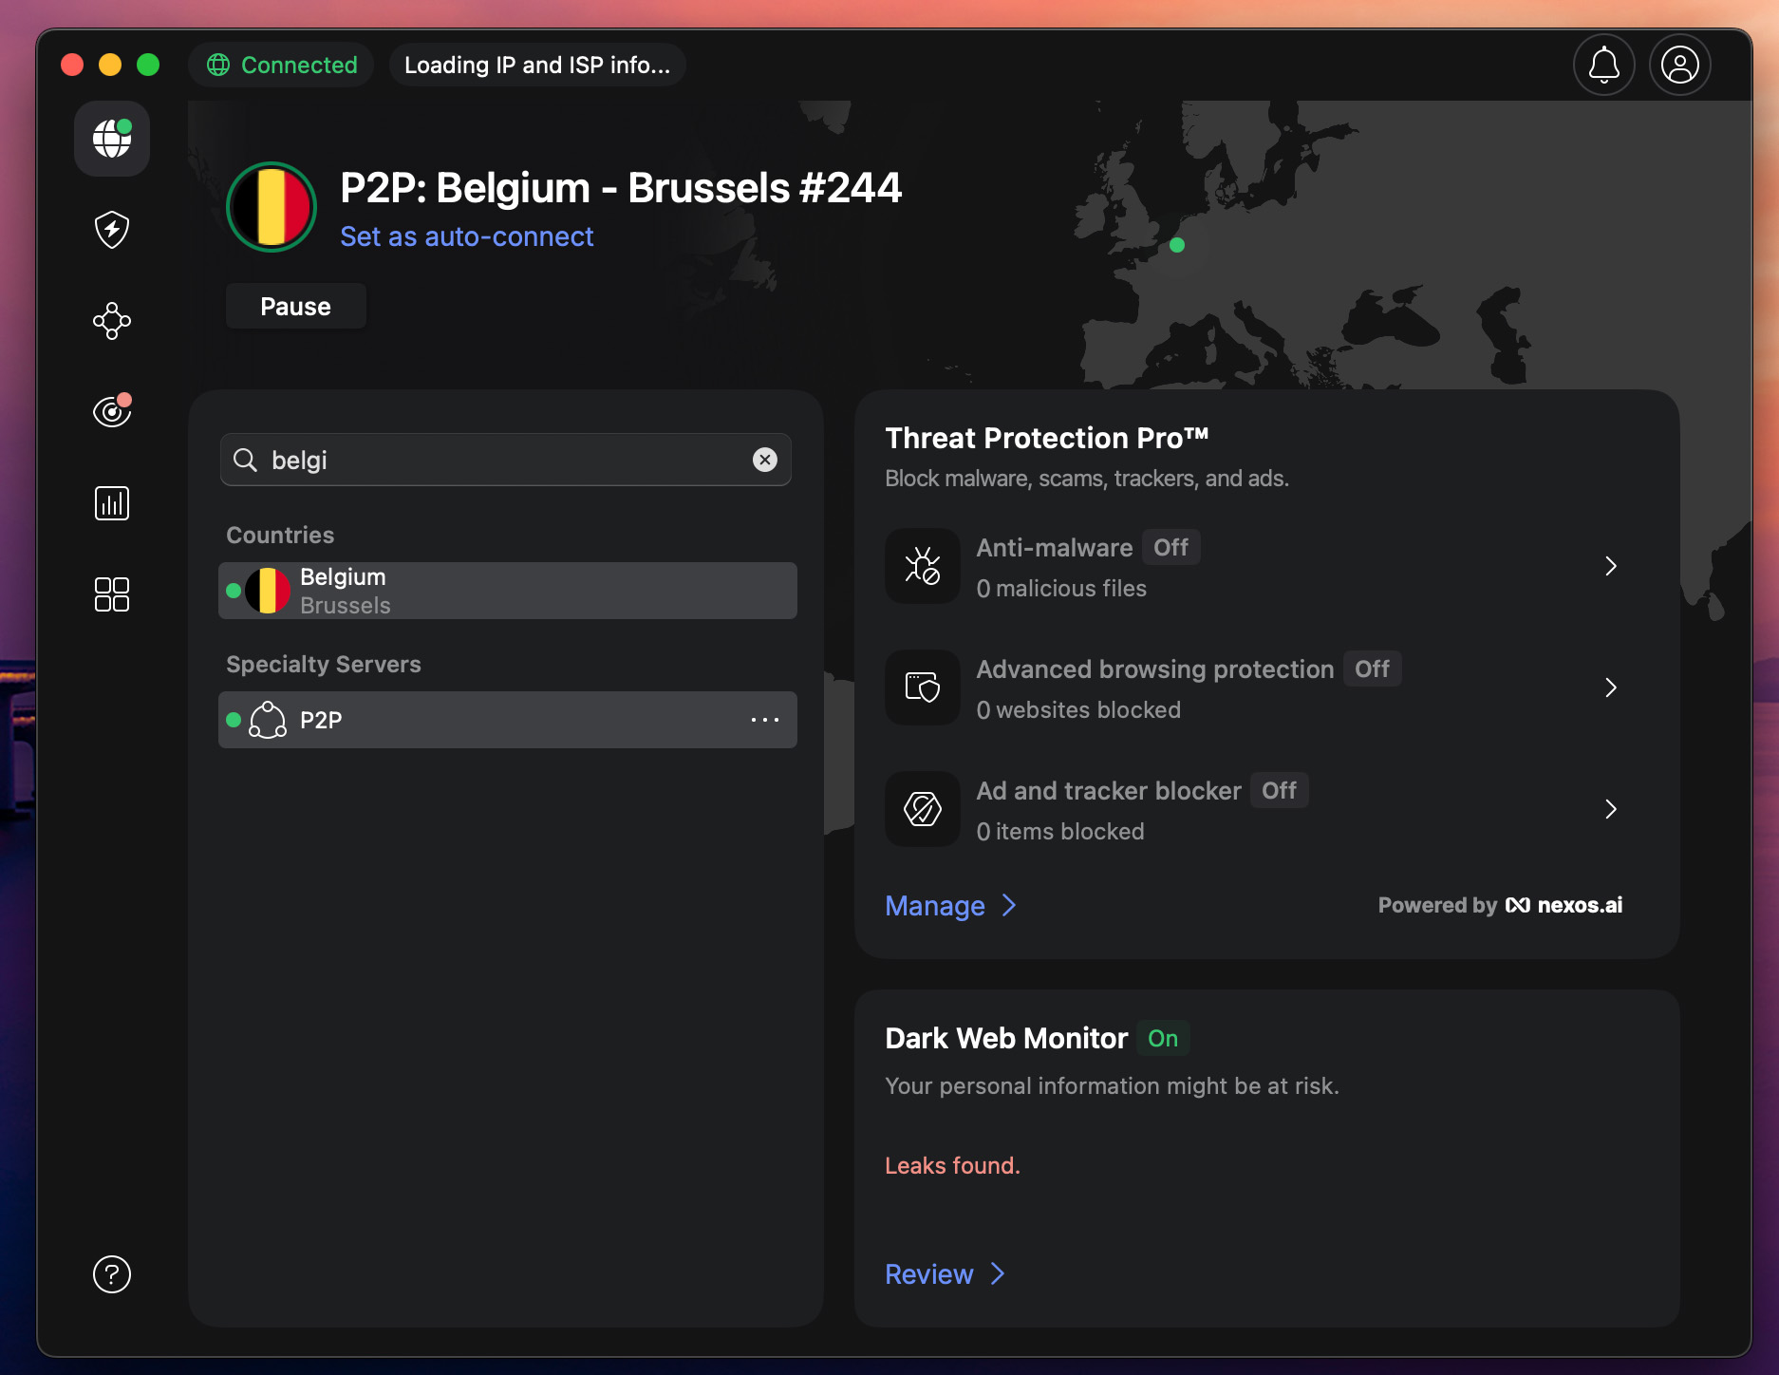Screen dimensions: 1779x1375
Task: Open notifications via bell icon
Action: tap(1603, 65)
